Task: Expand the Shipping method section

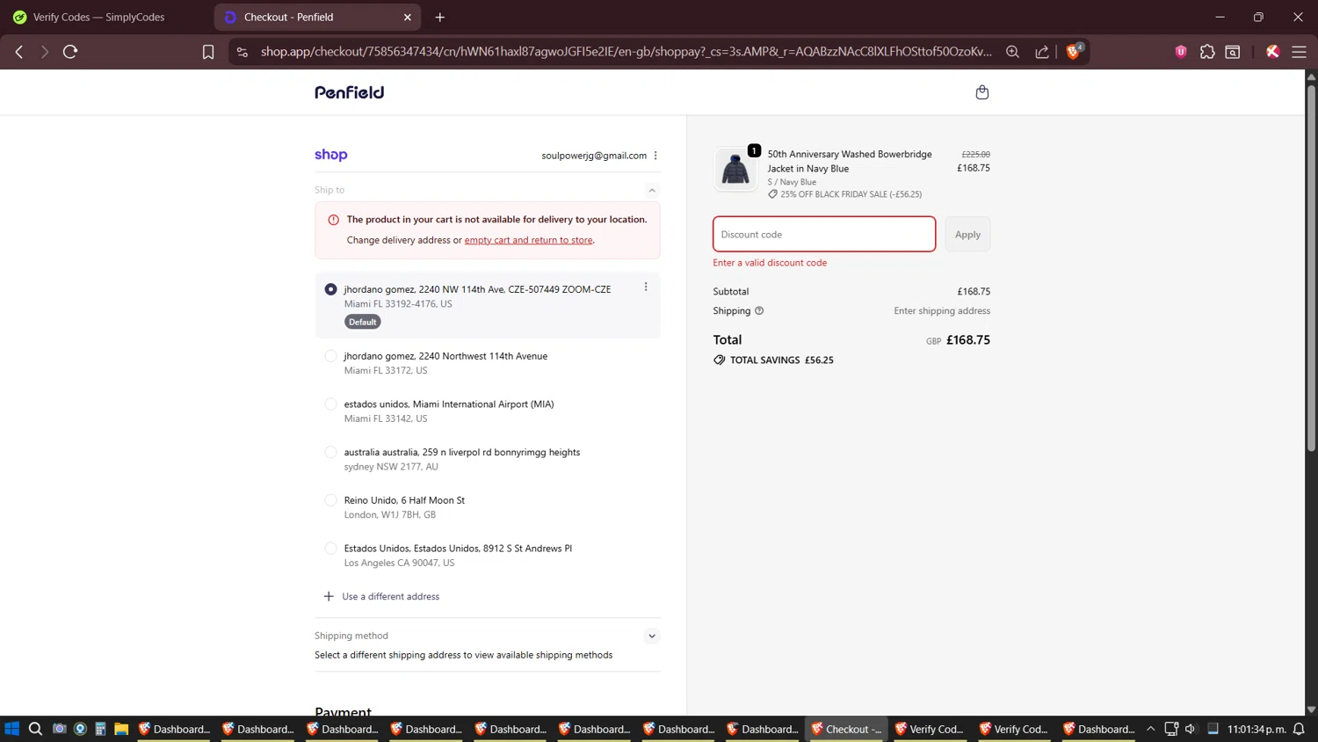Action: pyautogui.click(x=652, y=636)
